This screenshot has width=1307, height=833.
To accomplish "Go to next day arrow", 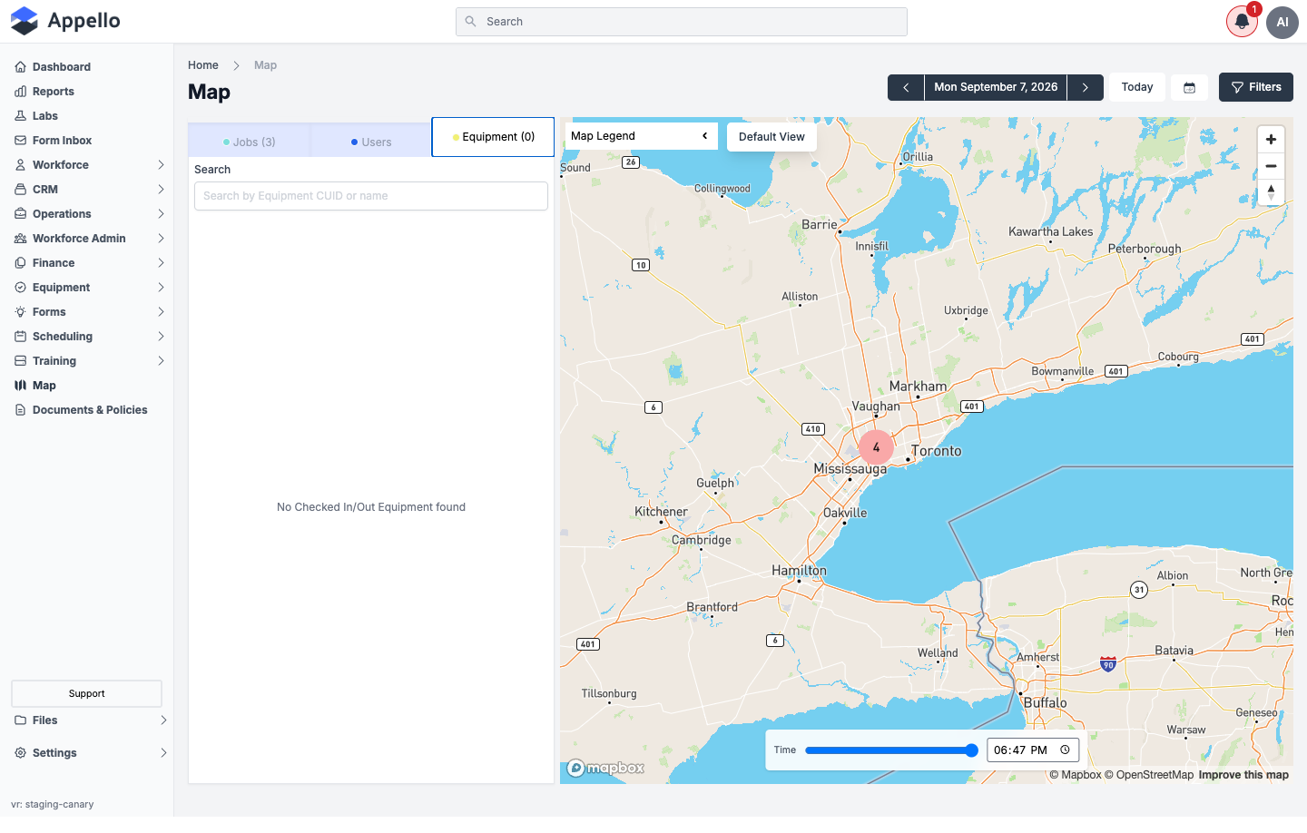I will tap(1085, 87).
